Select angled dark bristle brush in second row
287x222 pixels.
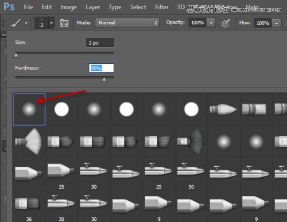158,141
